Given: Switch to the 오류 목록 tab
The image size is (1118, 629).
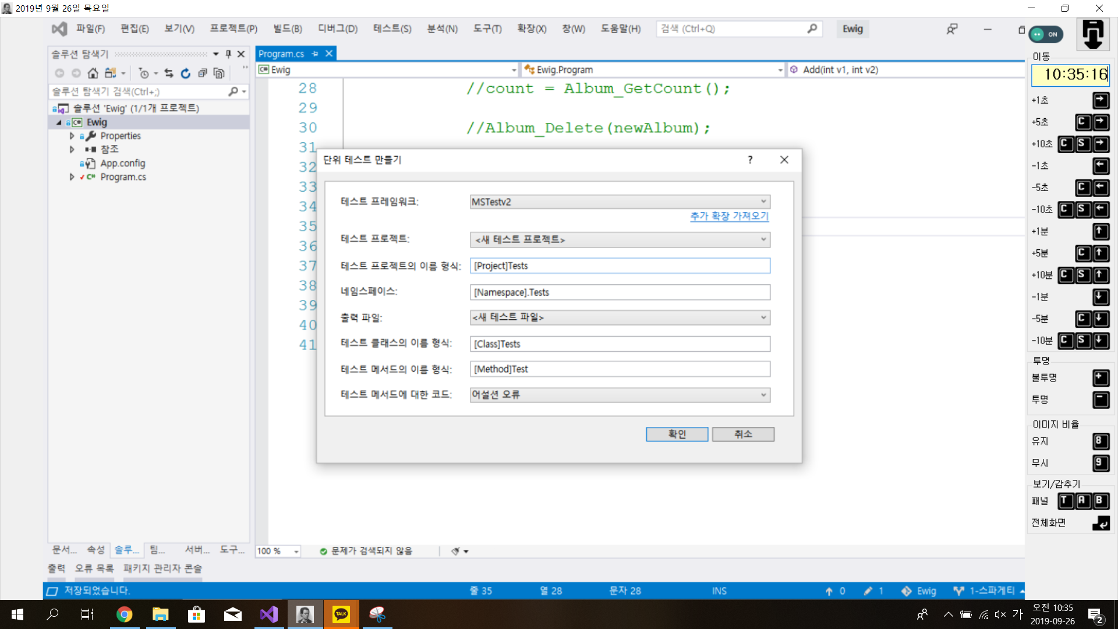Looking at the screenshot, I should 94,568.
